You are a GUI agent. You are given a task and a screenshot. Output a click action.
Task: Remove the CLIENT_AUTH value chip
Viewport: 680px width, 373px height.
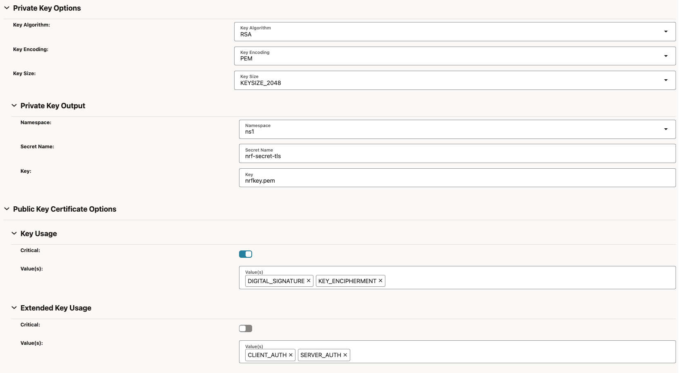click(x=291, y=355)
